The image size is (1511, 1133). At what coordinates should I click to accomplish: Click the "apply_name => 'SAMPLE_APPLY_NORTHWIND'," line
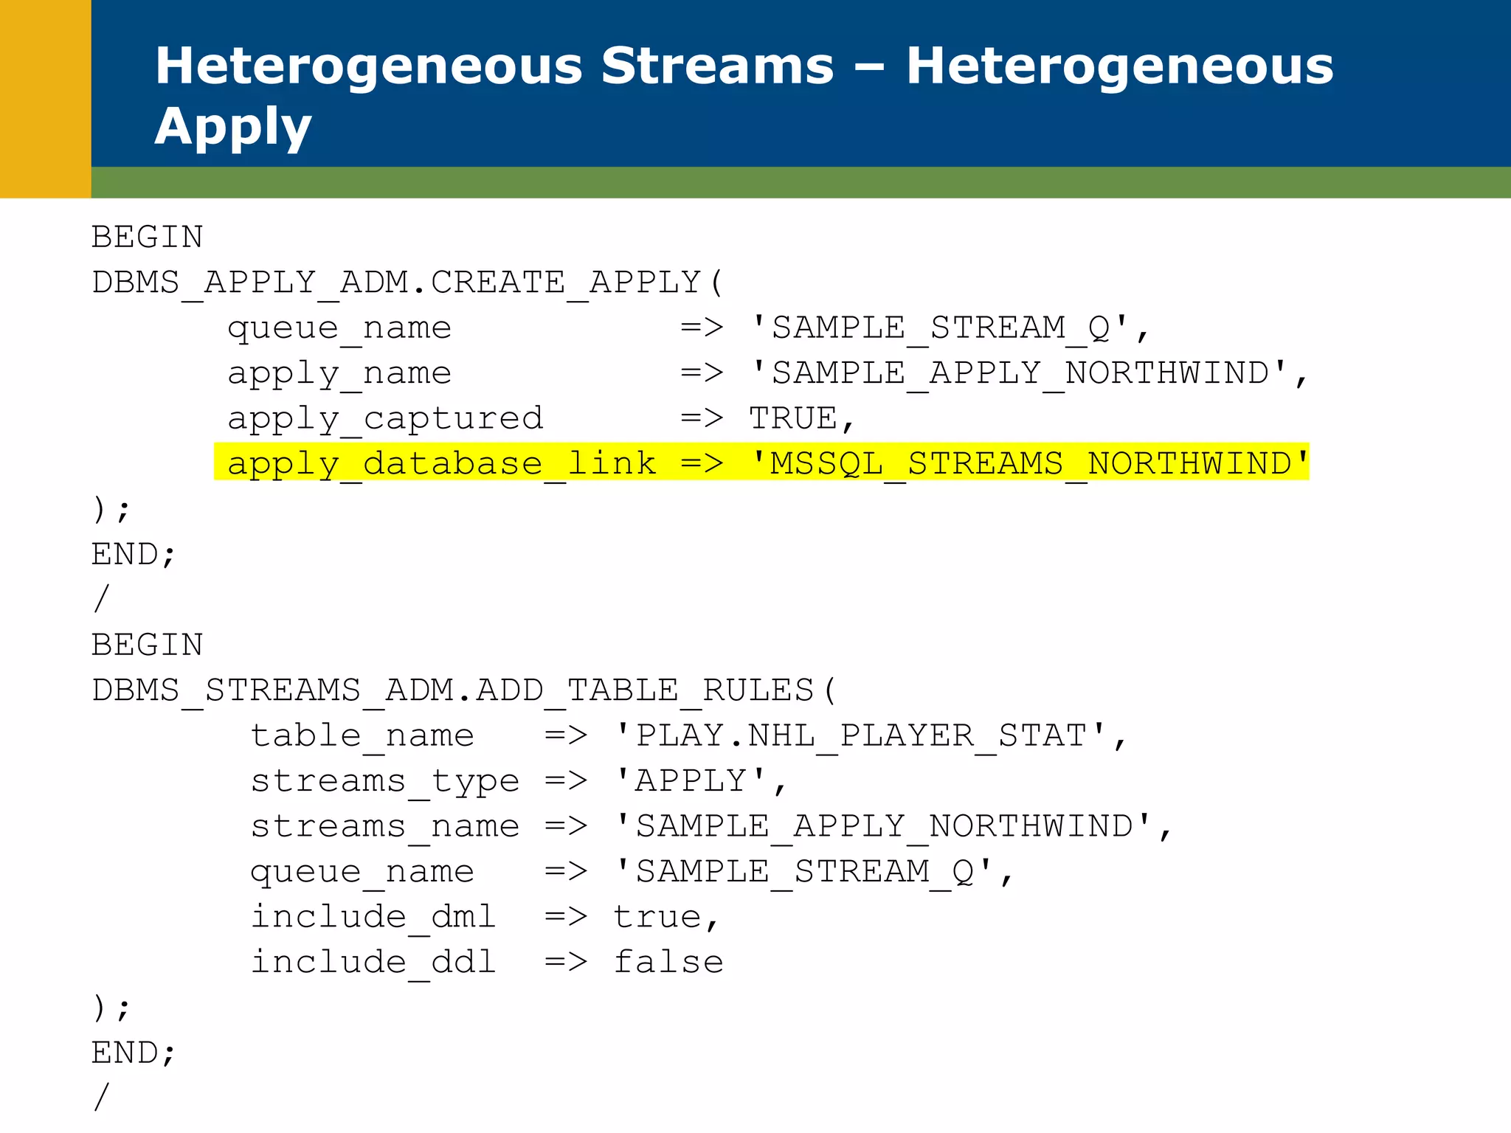(x=767, y=374)
